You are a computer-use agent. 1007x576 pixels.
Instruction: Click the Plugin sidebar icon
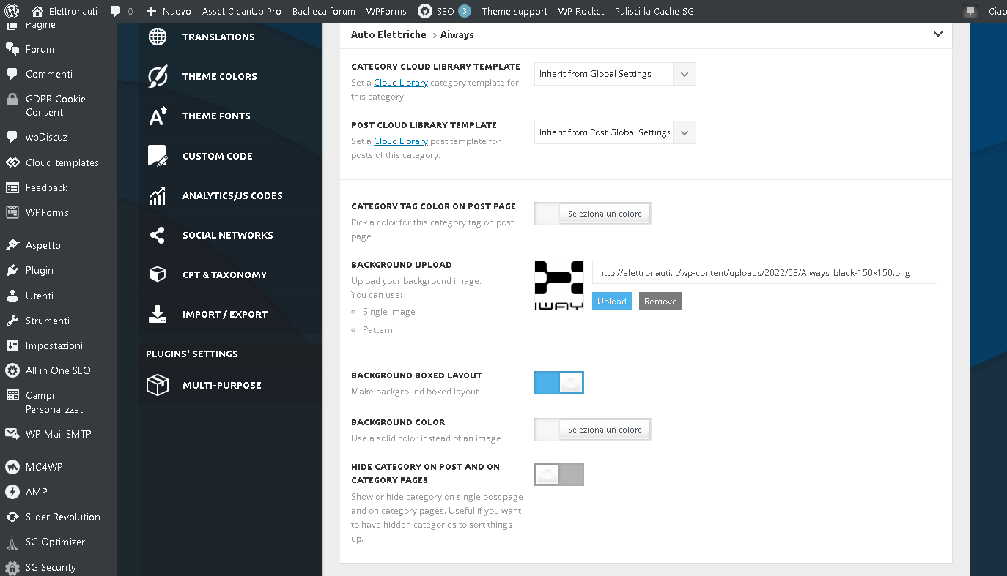pos(12,270)
